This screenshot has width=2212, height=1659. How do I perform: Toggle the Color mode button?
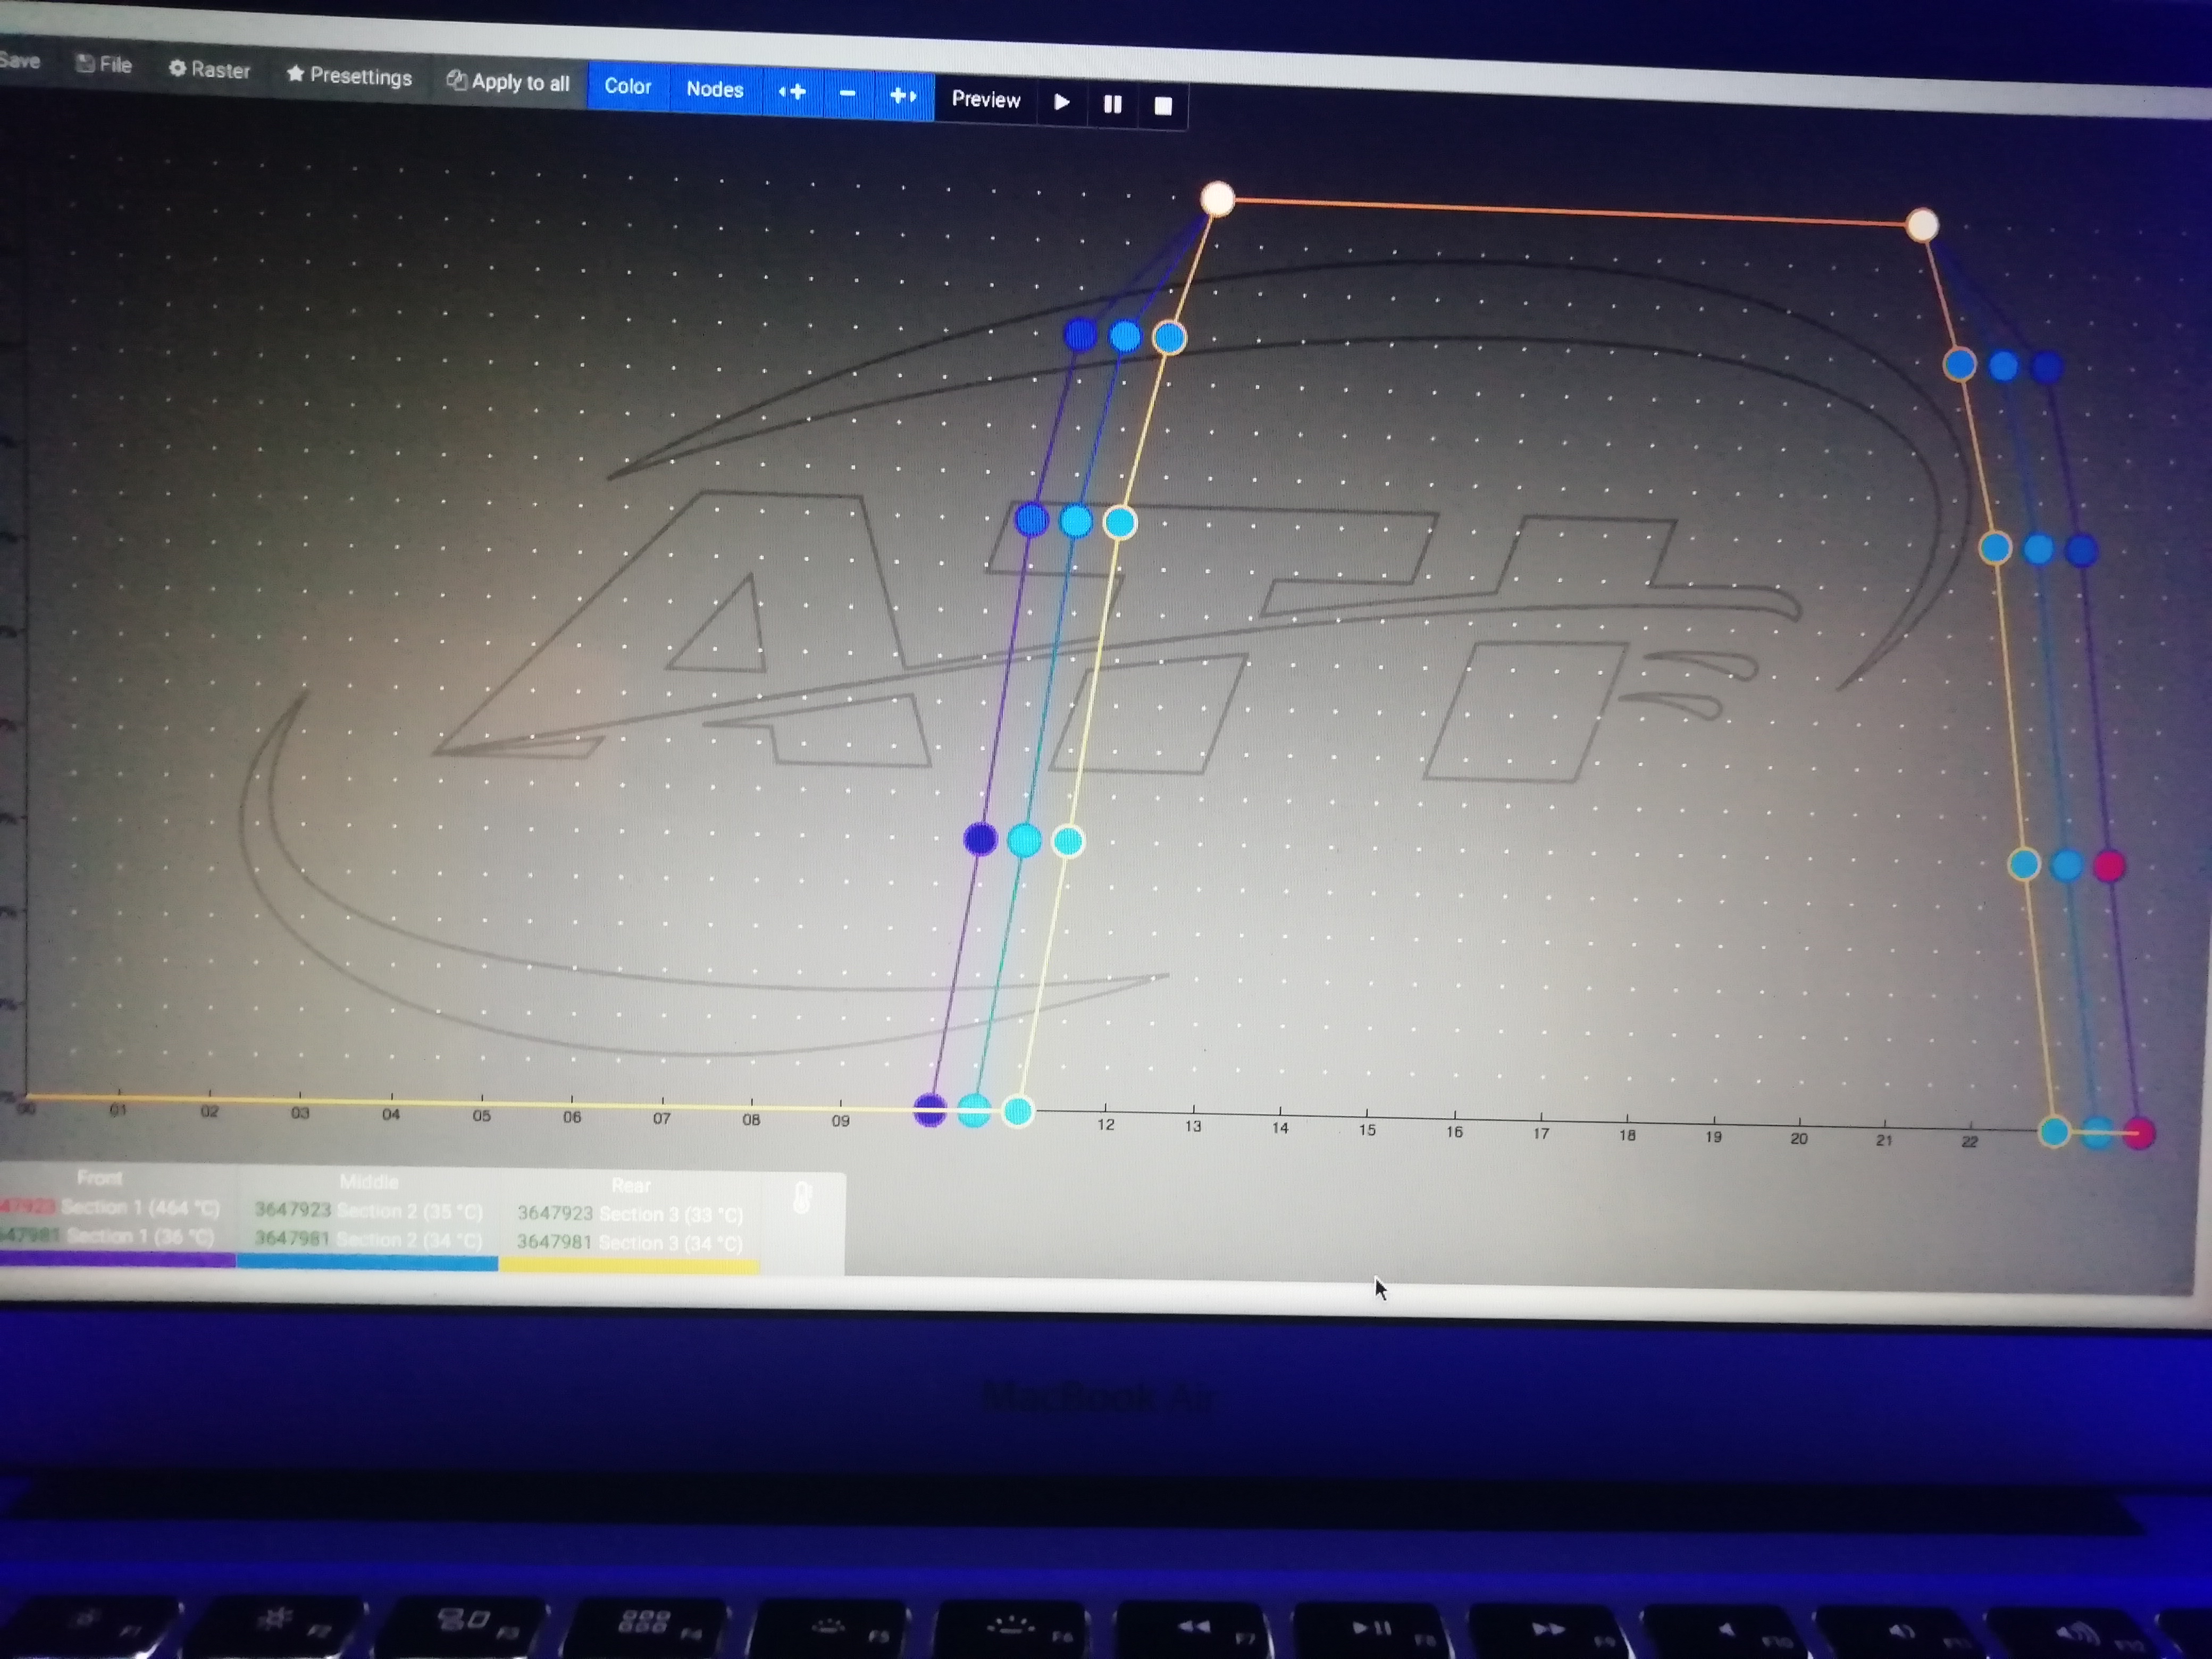(628, 87)
